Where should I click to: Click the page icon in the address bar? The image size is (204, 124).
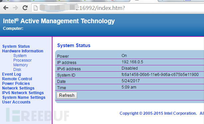click(36, 8)
